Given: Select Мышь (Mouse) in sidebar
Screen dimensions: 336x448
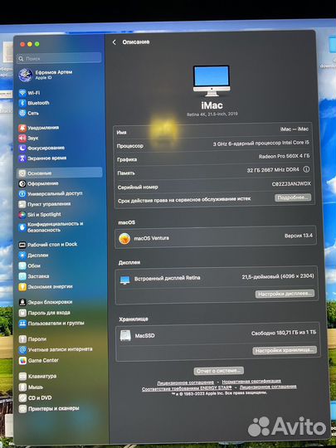Looking at the screenshot, I should coord(31,387).
